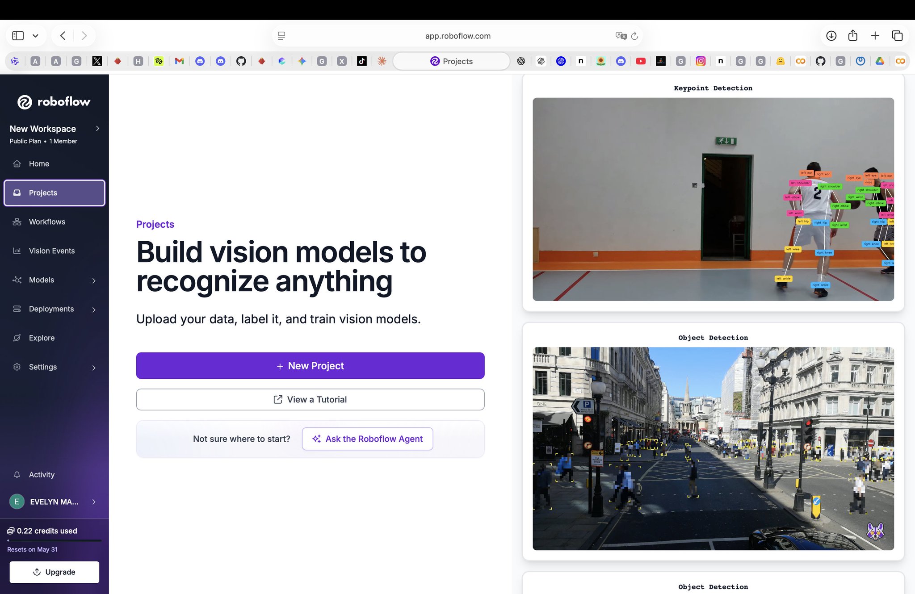Click View a Tutorial

[310, 399]
